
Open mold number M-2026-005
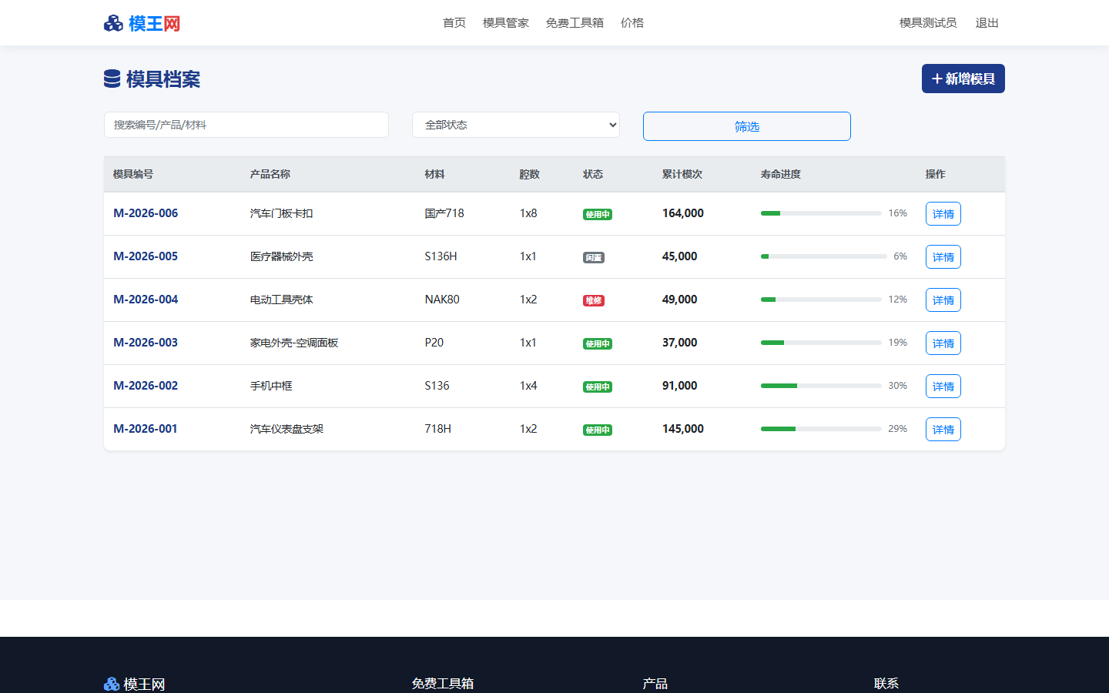click(x=146, y=256)
